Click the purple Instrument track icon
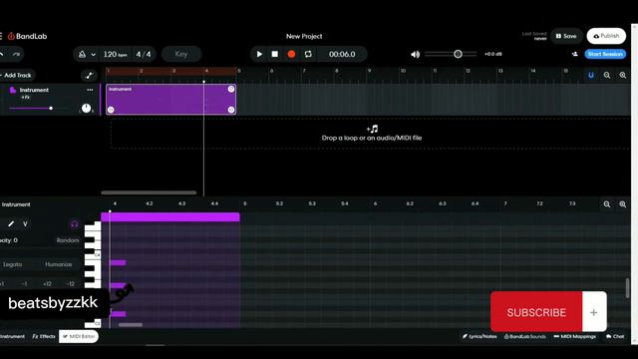The width and height of the screenshot is (638, 359). (x=13, y=90)
